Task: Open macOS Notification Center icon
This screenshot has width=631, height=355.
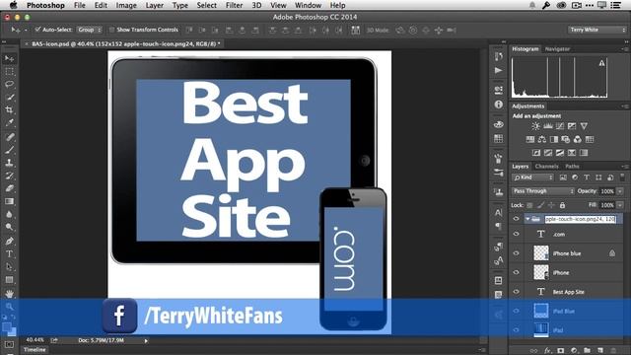Action: [x=615, y=5]
